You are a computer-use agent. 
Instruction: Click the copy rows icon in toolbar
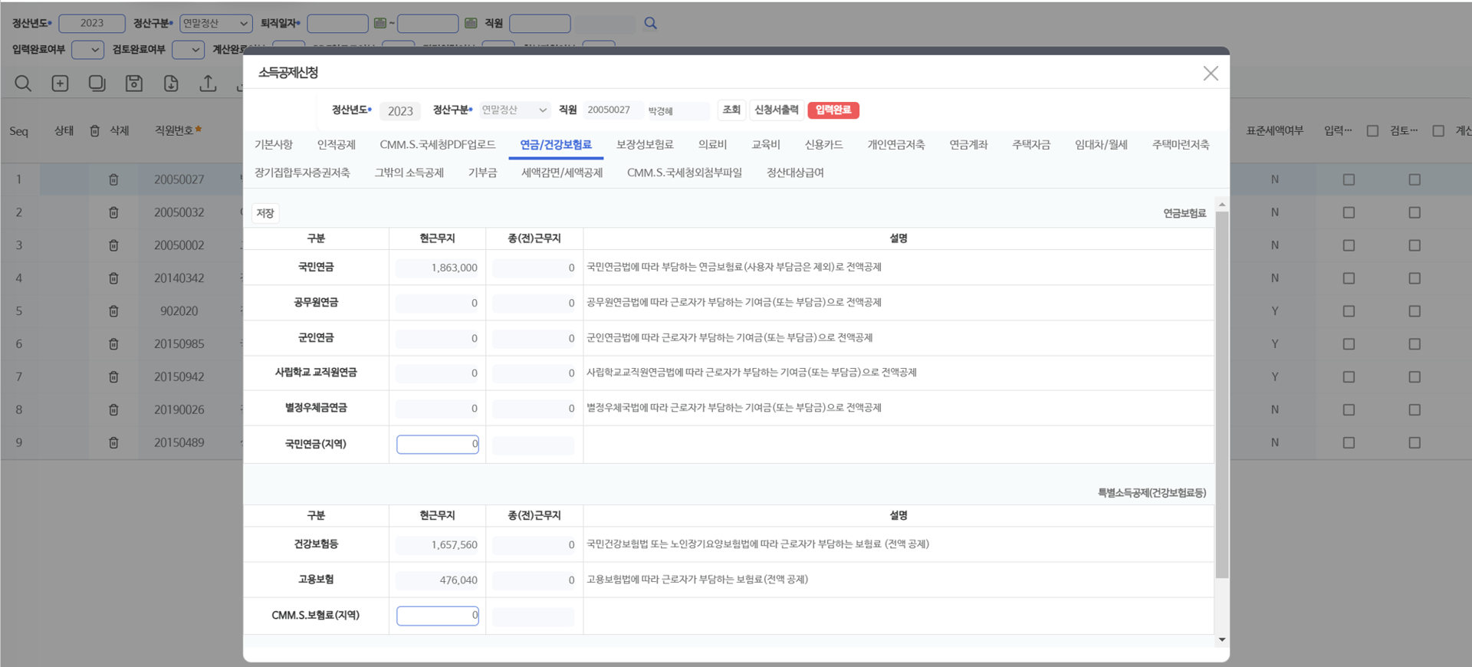point(97,83)
